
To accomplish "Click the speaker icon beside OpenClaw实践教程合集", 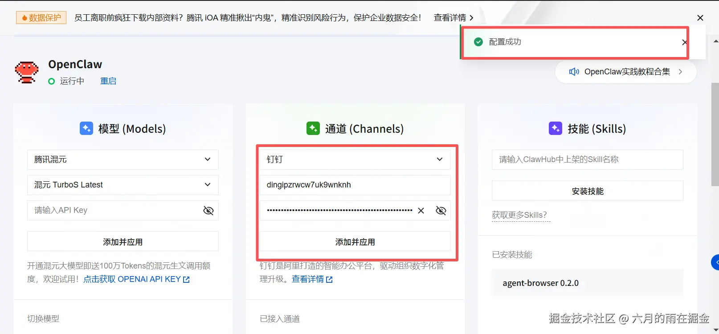I will point(574,72).
